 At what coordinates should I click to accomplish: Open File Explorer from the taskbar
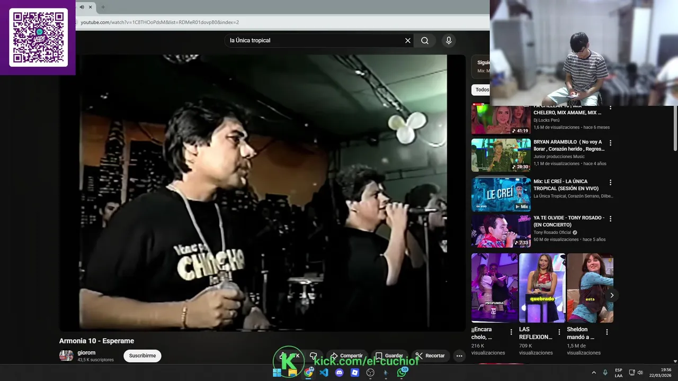pyautogui.click(x=292, y=373)
